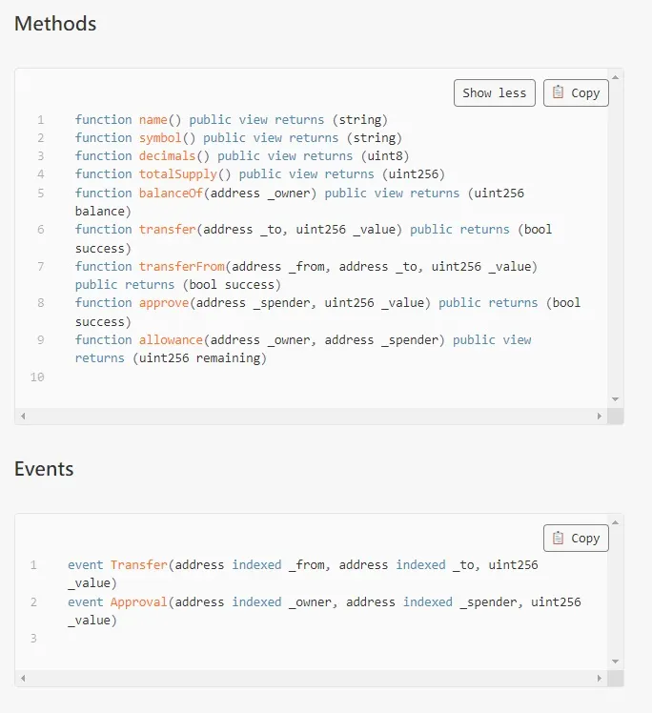Collapse the Methods code with Show less

coord(494,92)
